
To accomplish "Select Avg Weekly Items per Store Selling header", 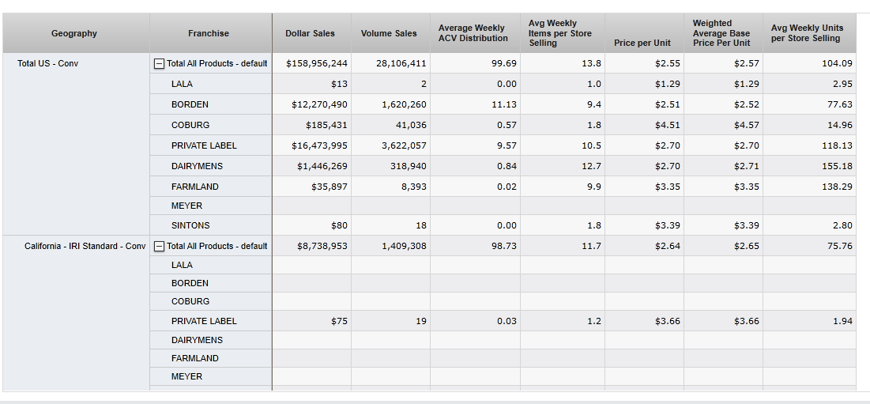I will pyautogui.click(x=559, y=33).
